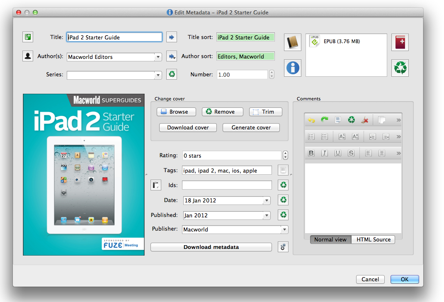Viewport: 444px width, 302px height.
Task: Adjust the series Number spinner arrows
Action: pyautogui.click(x=272, y=74)
